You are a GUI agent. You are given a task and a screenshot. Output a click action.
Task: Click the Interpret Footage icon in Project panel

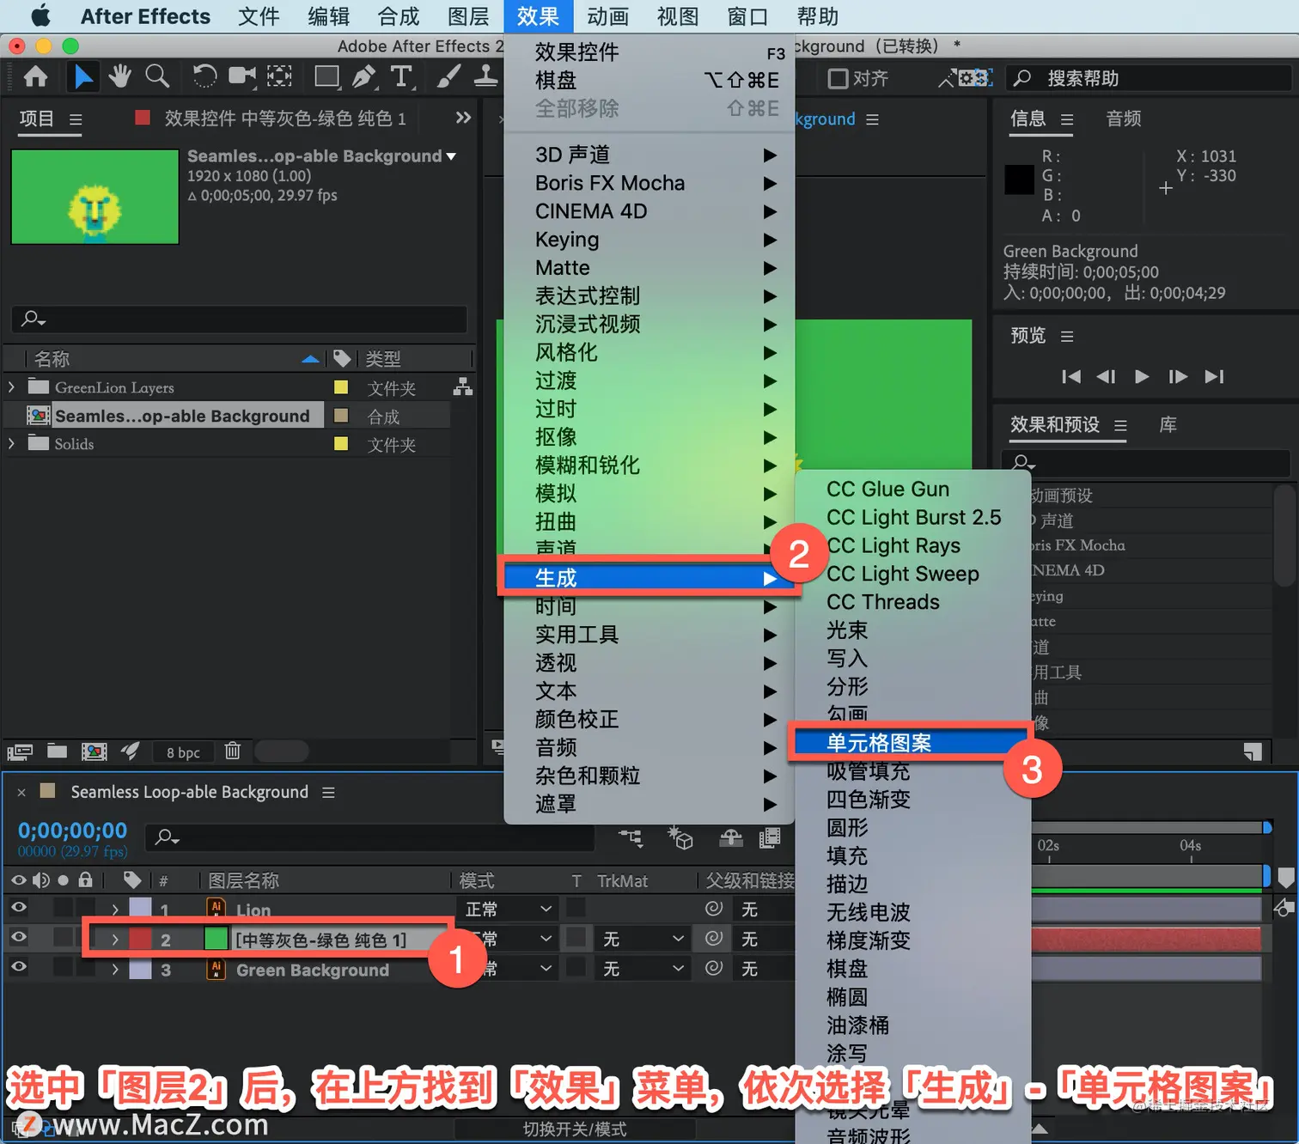pyautogui.click(x=20, y=752)
